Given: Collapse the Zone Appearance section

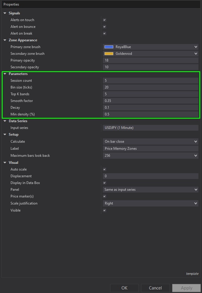Looking at the screenshot, I should point(5,40).
